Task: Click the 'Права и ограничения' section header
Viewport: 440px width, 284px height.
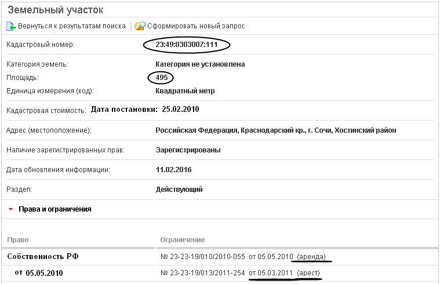Action: [x=54, y=209]
